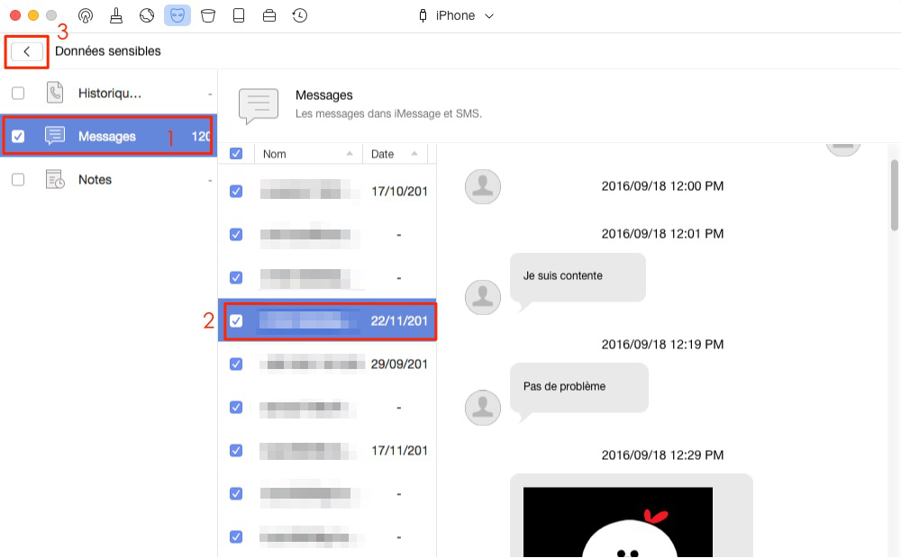901x558 pixels.
Task: Click the avatar next to 12:00 PM timestamp
Action: [x=483, y=186]
